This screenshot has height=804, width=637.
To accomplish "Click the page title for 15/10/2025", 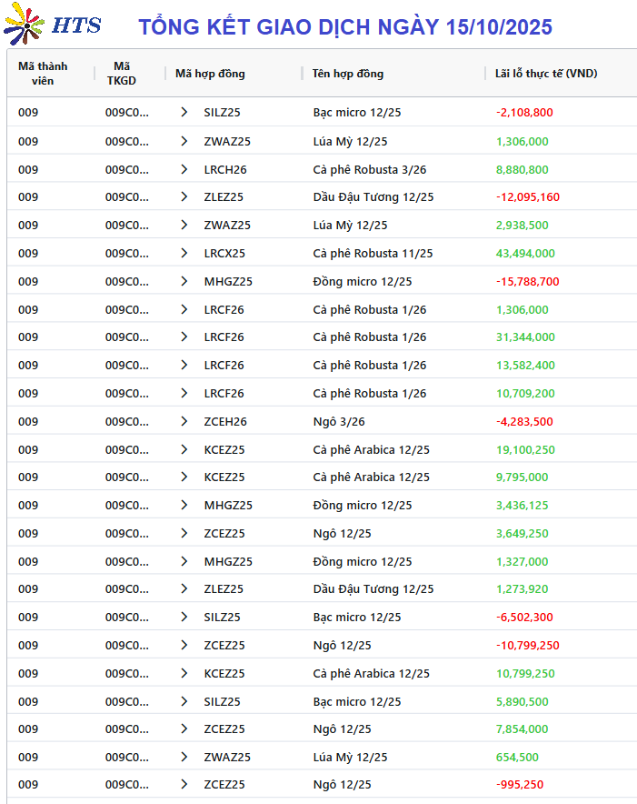I will point(345,27).
